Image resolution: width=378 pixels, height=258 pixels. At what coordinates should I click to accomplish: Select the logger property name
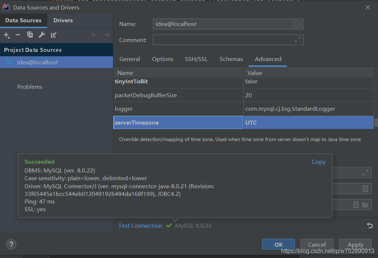pos(178,109)
